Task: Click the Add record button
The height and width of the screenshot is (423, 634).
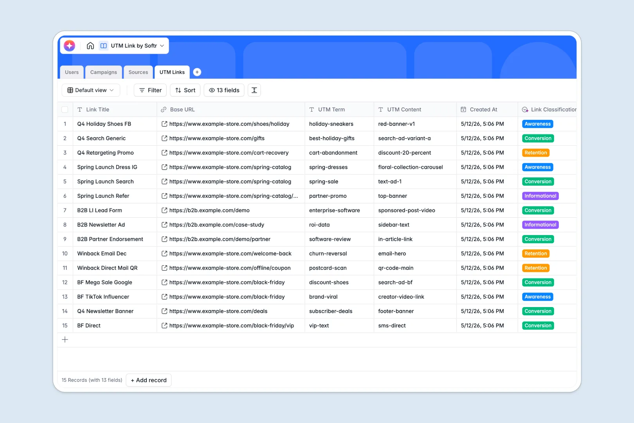Action: 149,380
